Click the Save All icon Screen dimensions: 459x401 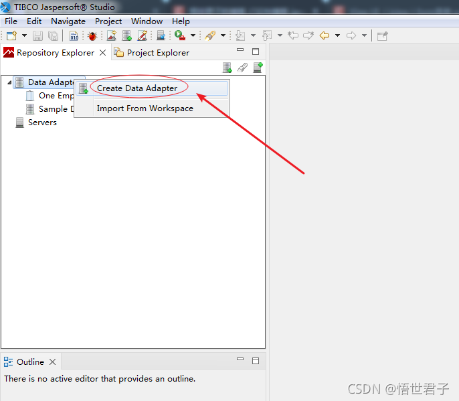point(53,35)
